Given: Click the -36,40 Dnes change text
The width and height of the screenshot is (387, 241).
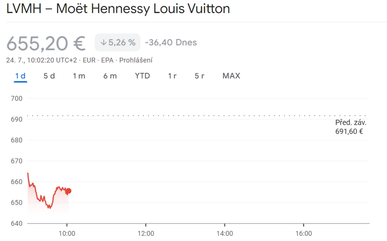Looking at the screenshot, I should click(x=171, y=42).
